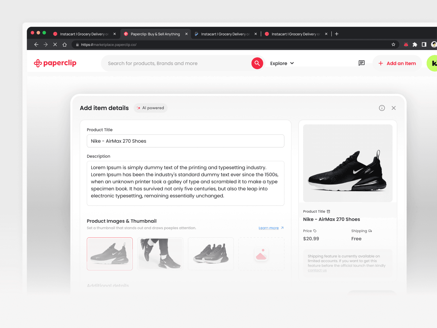Click the Free shipping value

pyautogui.click(x=356, y=239)
